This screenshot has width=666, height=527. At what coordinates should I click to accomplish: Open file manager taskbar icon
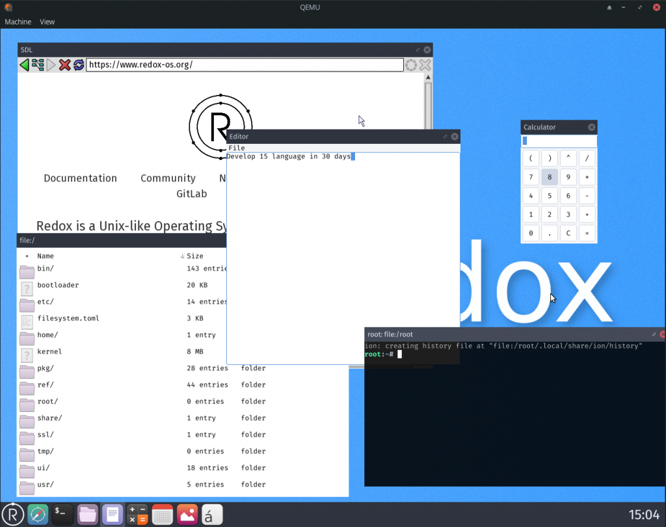(88, 515)
